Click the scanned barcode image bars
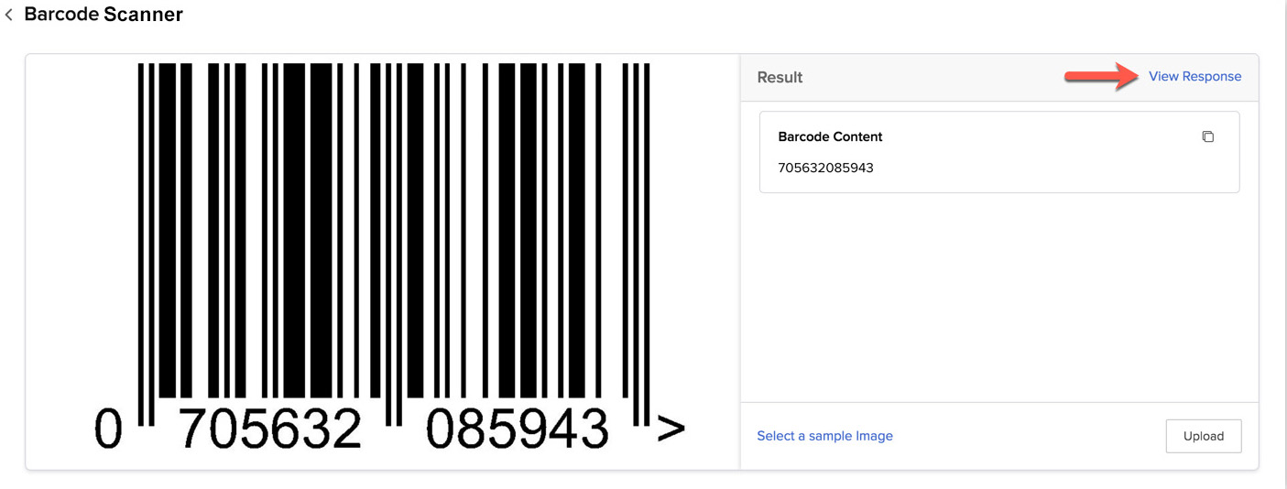 click(394, 229)
